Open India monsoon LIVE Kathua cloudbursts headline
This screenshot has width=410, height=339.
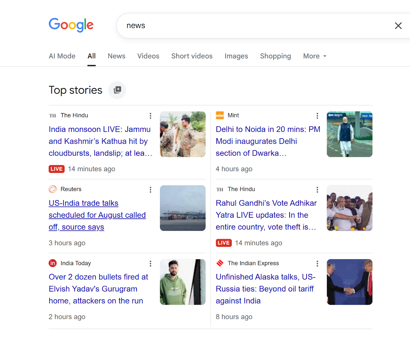pyautogui.click(x=100, y=141)
